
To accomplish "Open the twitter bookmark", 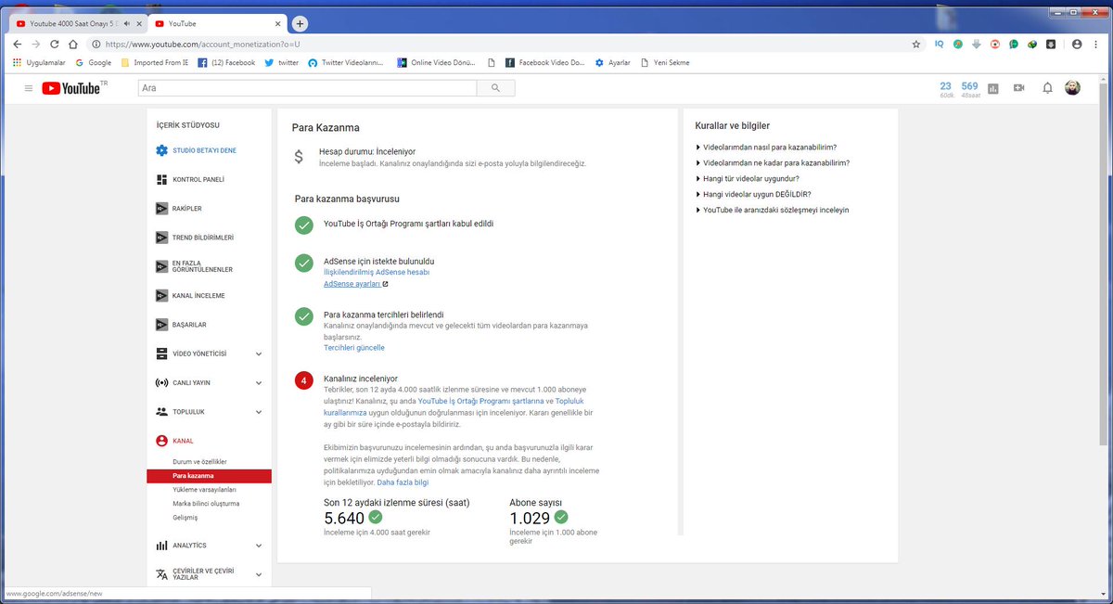I will pyautogui.click(x=282, y=63).
